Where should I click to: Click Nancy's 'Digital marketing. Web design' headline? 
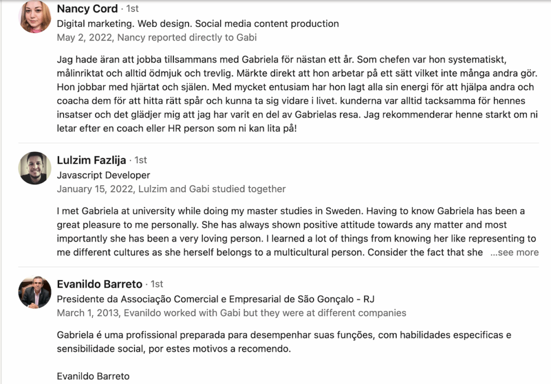(197, 24)
